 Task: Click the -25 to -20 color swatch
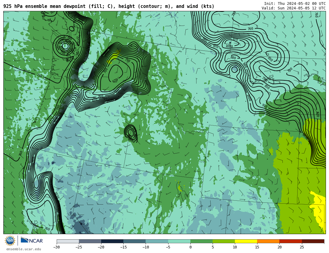click(90, 241)
